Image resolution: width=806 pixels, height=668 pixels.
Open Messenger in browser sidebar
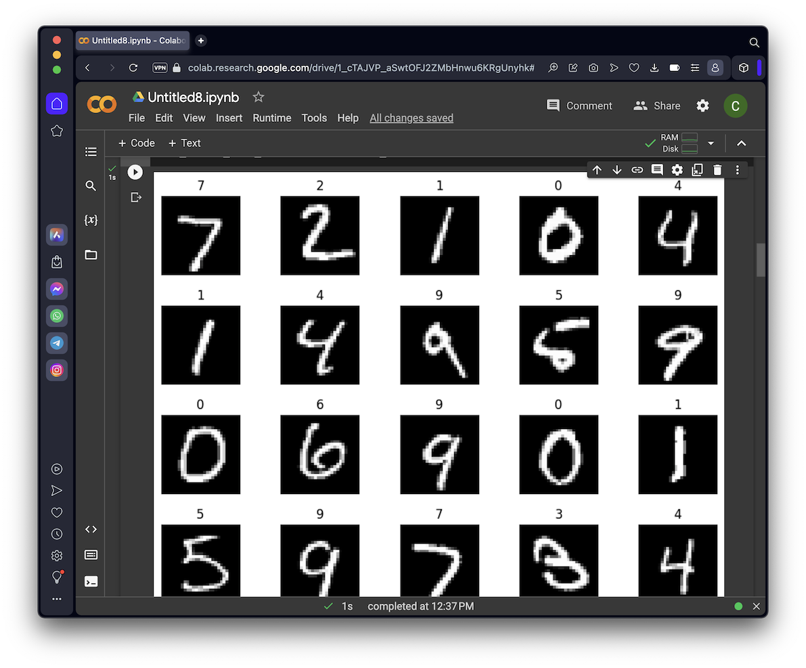coord(57,289)
